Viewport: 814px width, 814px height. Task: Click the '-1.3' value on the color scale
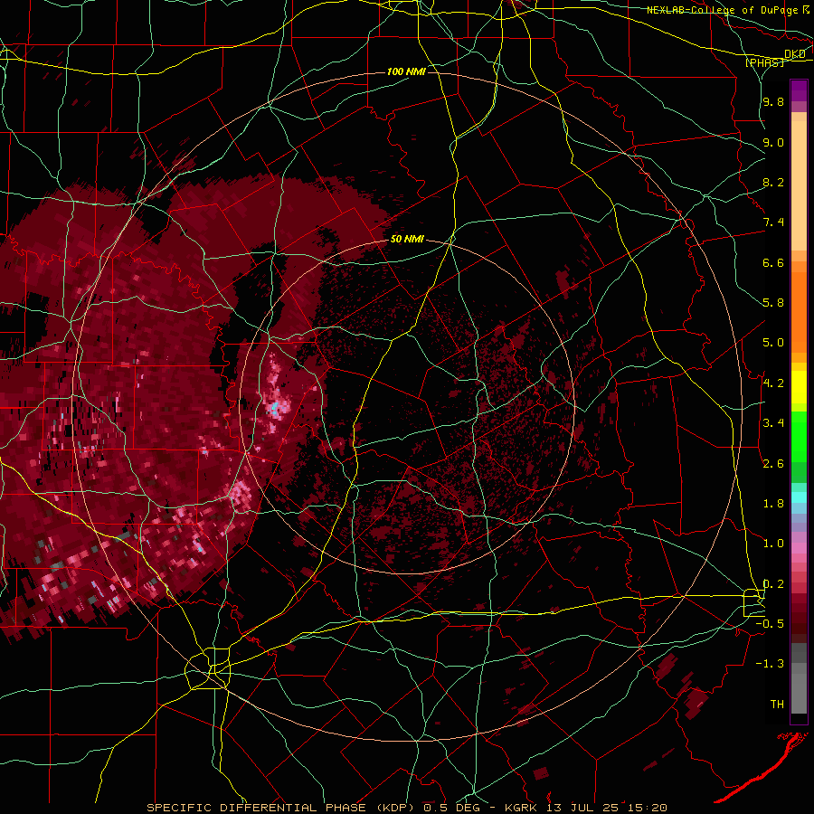(770, 664)
